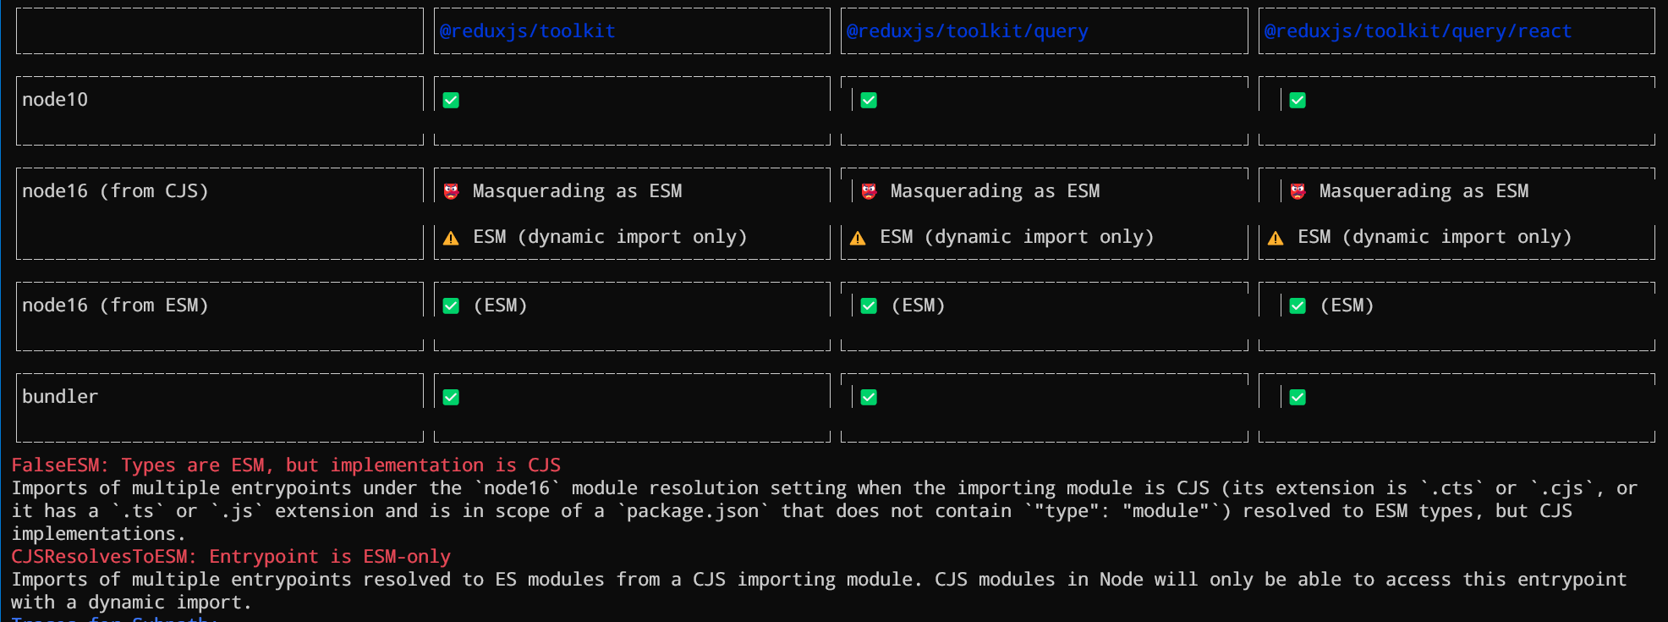Click the warning triangle under query/react column
1668x622 pixels.
pyautogui.click(x=1276, y=238)
